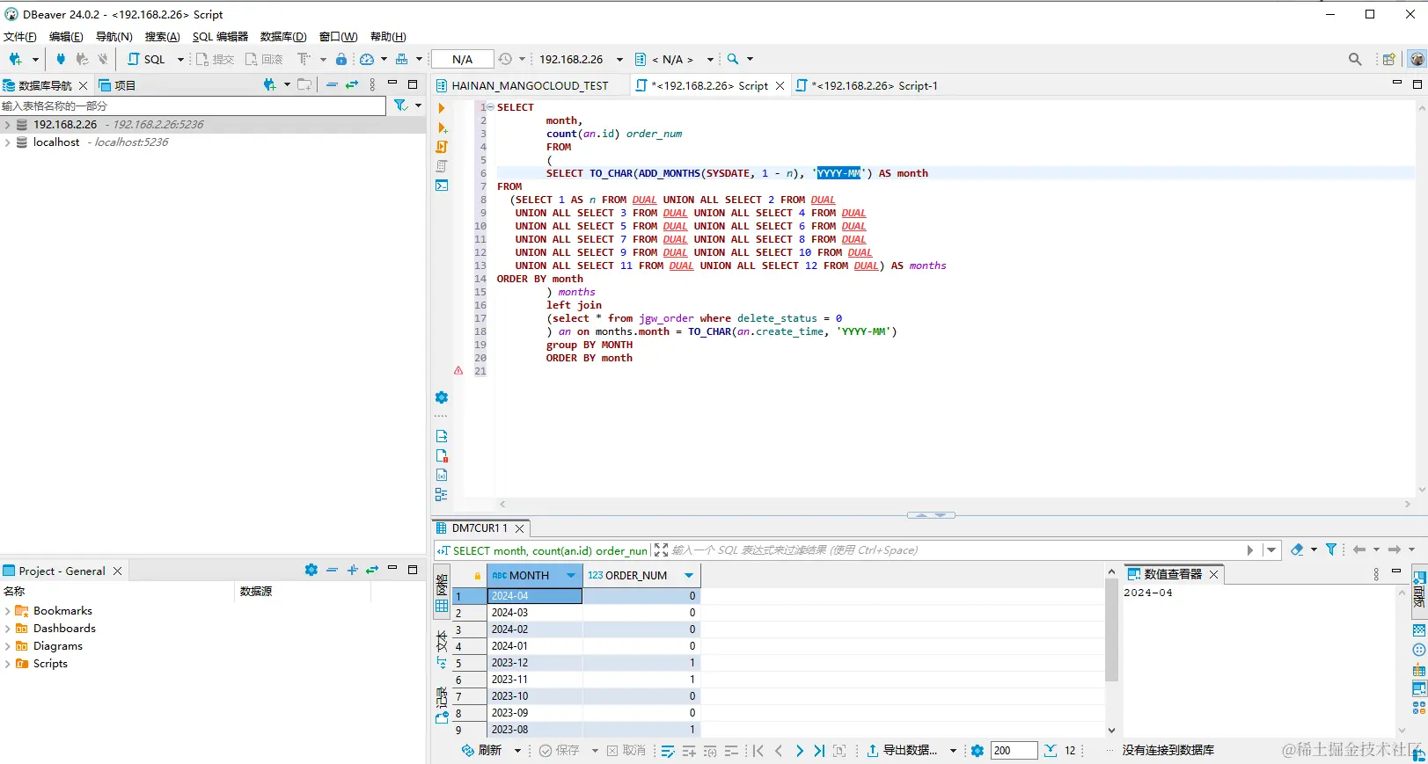Image resolution: width=1428 pixels, height=764 pixels.
Task: Click the fetch size field showing 200
Action: (x=1014, y=750)
